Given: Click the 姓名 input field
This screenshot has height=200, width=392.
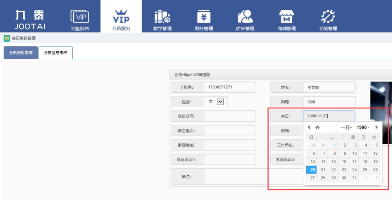Looking at the screenshot, I should 329,87.
